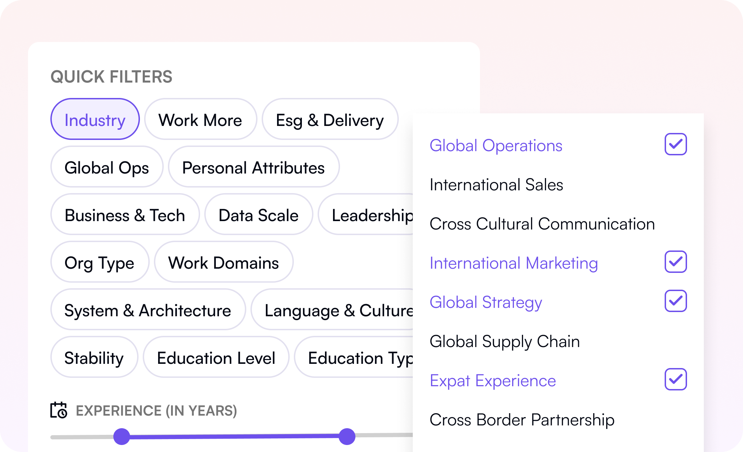
Task: Select the Cross Border Partnership option
Action: click(522, 420)
